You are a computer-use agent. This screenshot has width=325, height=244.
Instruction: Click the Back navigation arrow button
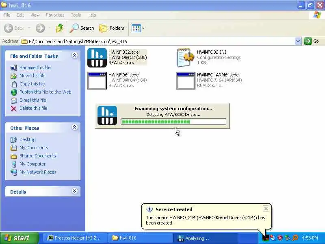[9, 28]
